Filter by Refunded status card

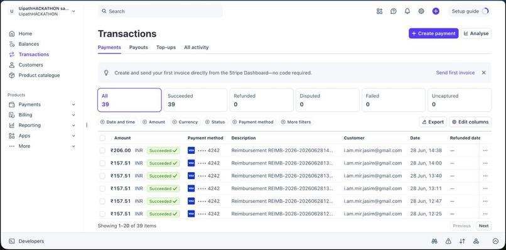pyautogui.click(x=261, y=100)
